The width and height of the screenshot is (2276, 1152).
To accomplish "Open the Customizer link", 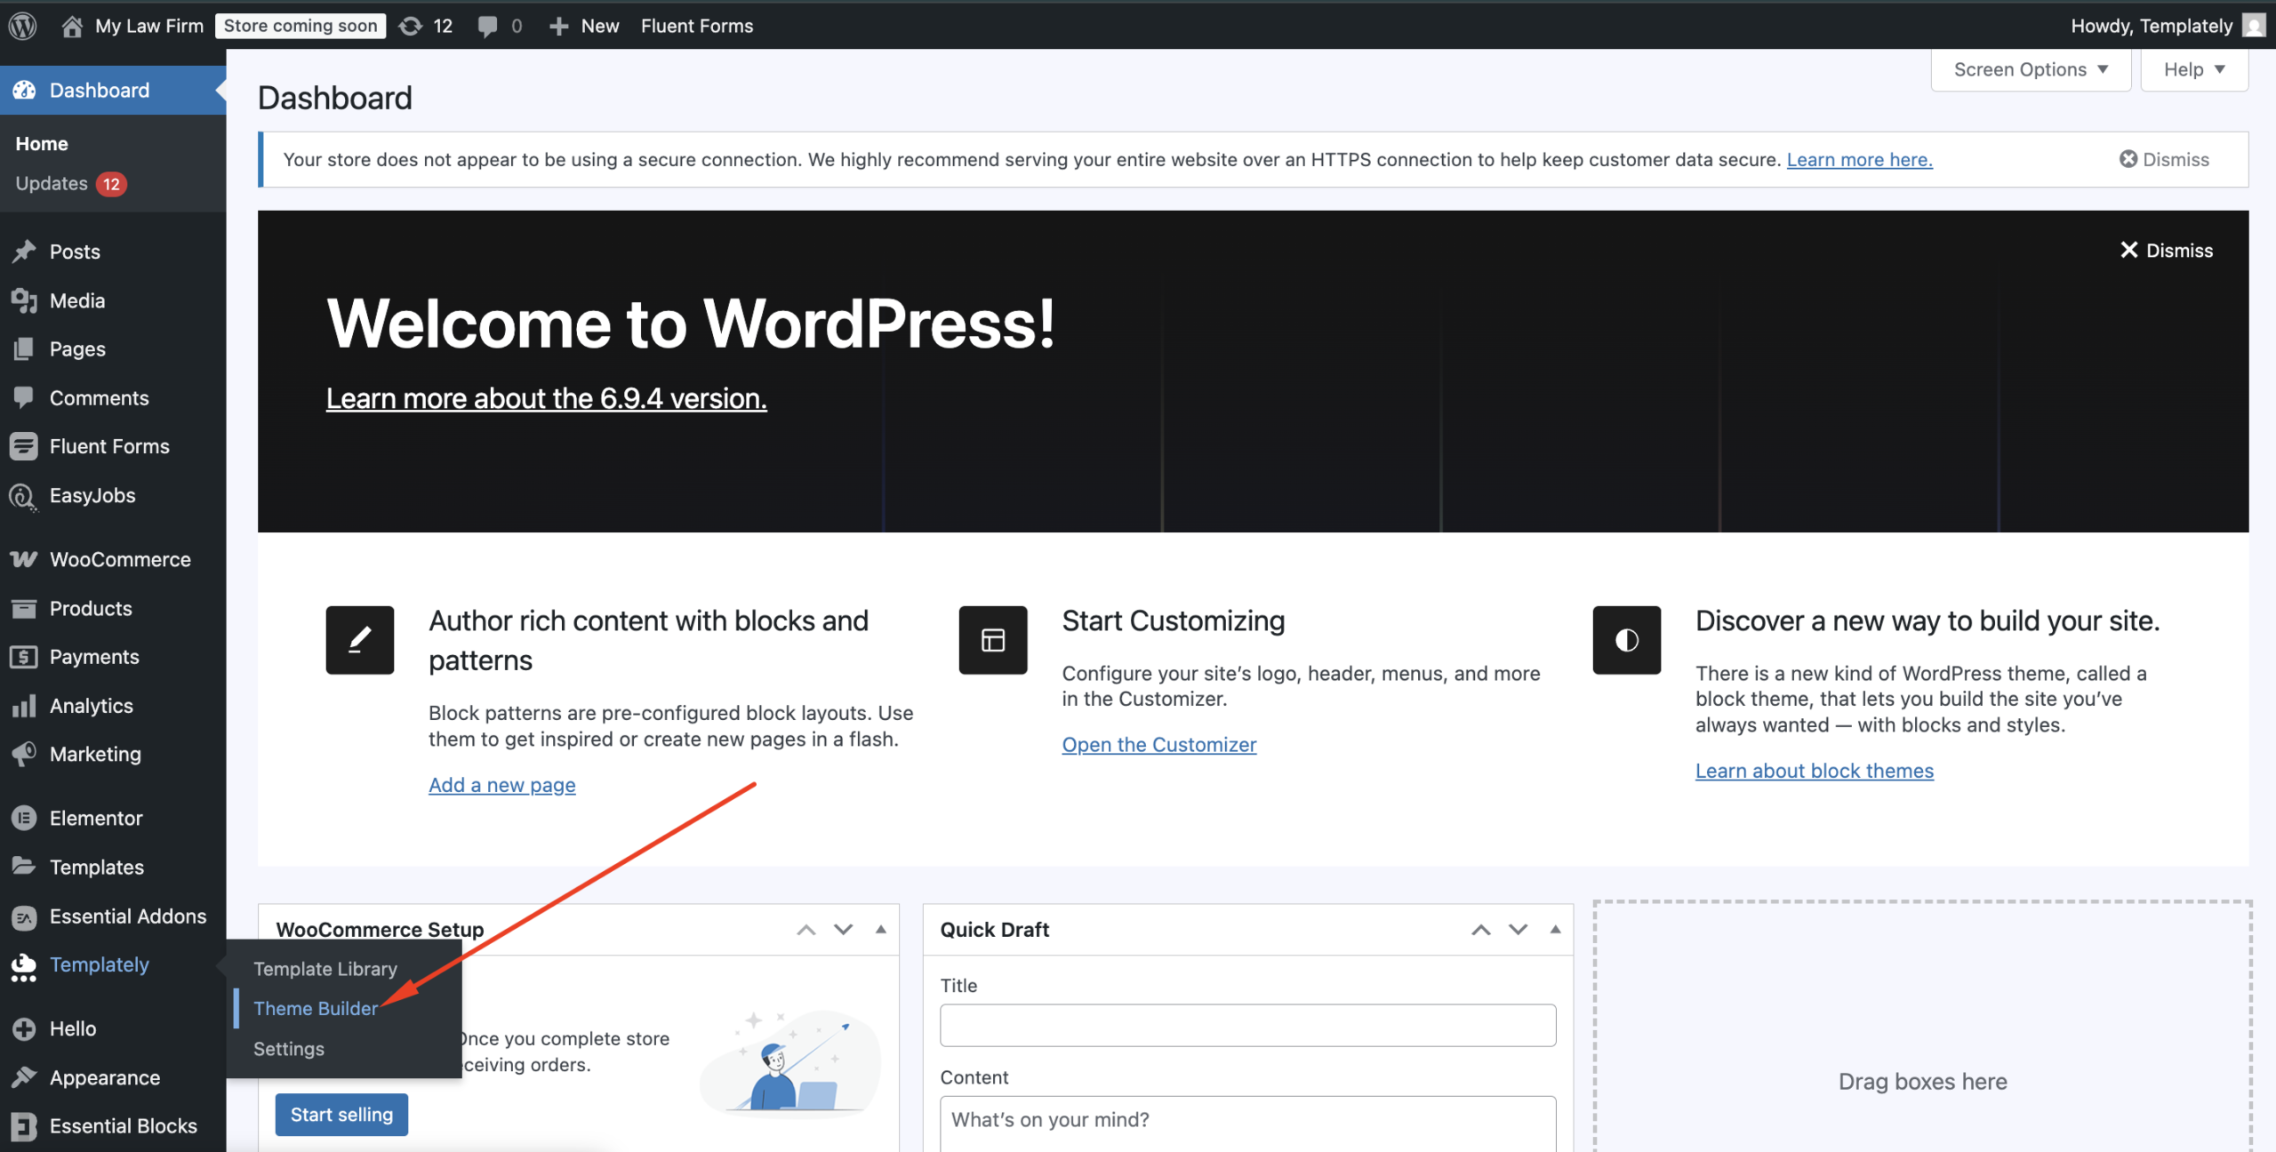I will click(x=1158, y=745).
